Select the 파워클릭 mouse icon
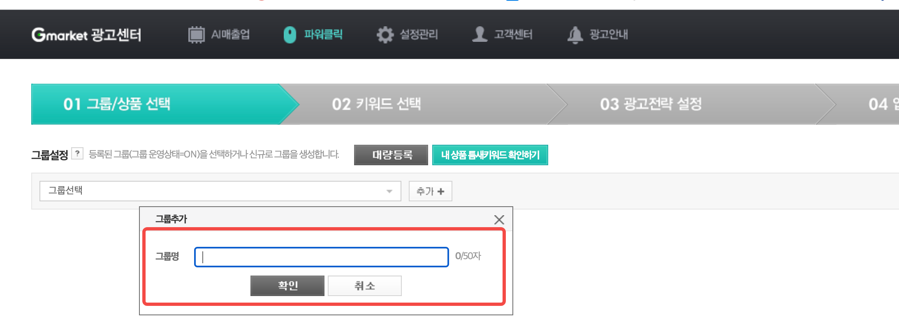 290,34
